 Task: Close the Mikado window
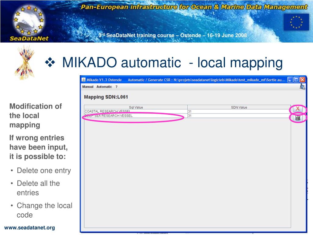tap(302, 80)
